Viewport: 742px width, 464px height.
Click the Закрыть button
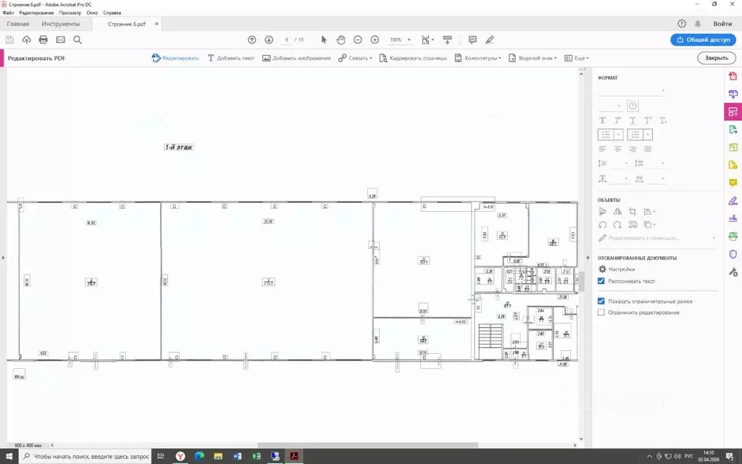coord(716,58)
